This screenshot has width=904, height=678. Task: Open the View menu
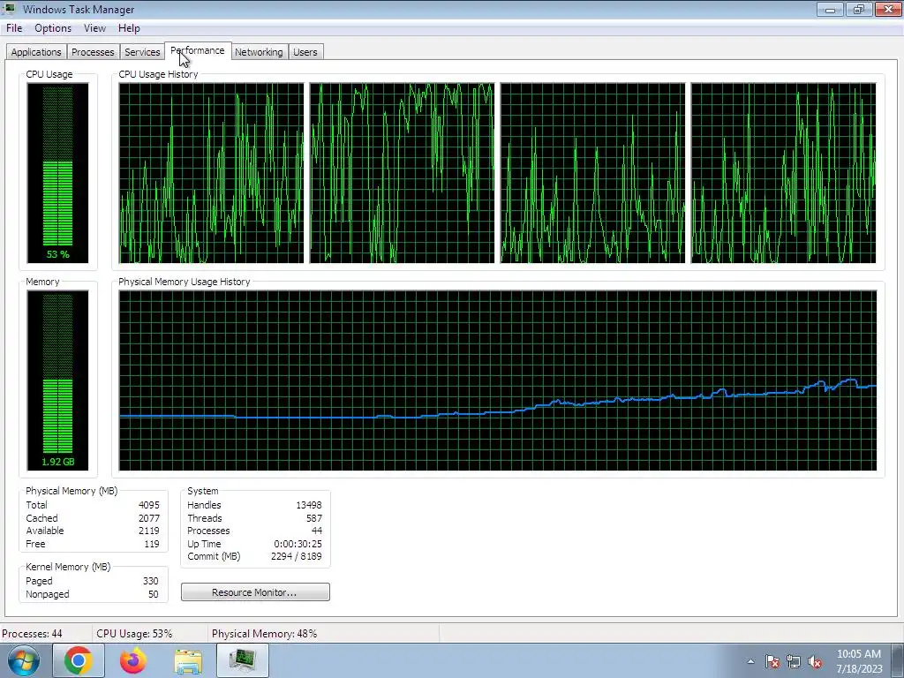(x=94, y=28)
